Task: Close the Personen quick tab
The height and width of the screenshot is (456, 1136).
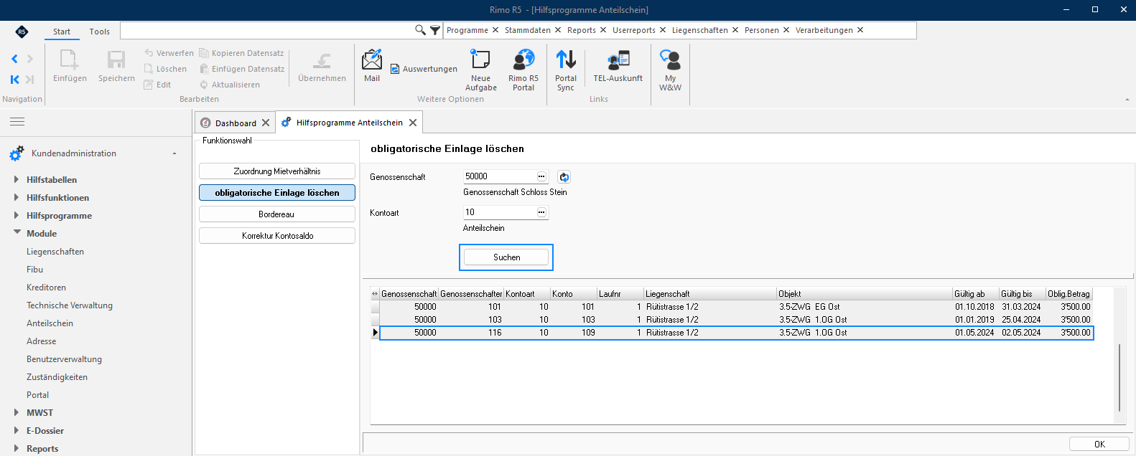Action: click(786, 30)
